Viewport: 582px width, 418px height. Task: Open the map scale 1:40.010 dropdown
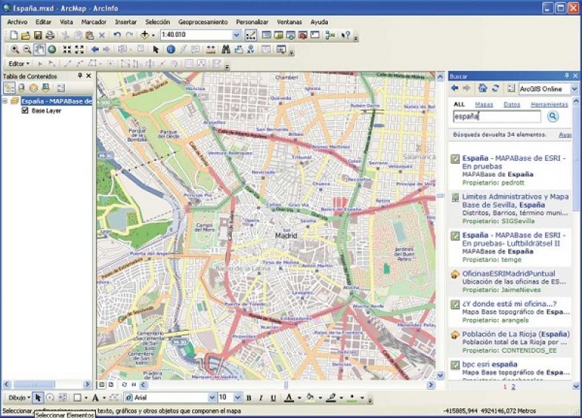236,35
